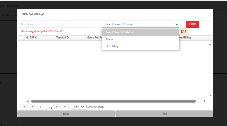Sort by the Toyota I D column header
The image size is (227, 126).
[x=70, y=38]
